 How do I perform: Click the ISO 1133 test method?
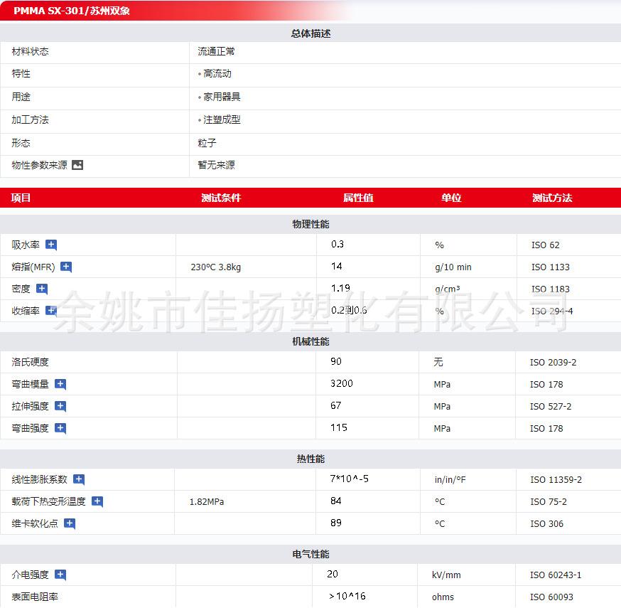(551, 267)
